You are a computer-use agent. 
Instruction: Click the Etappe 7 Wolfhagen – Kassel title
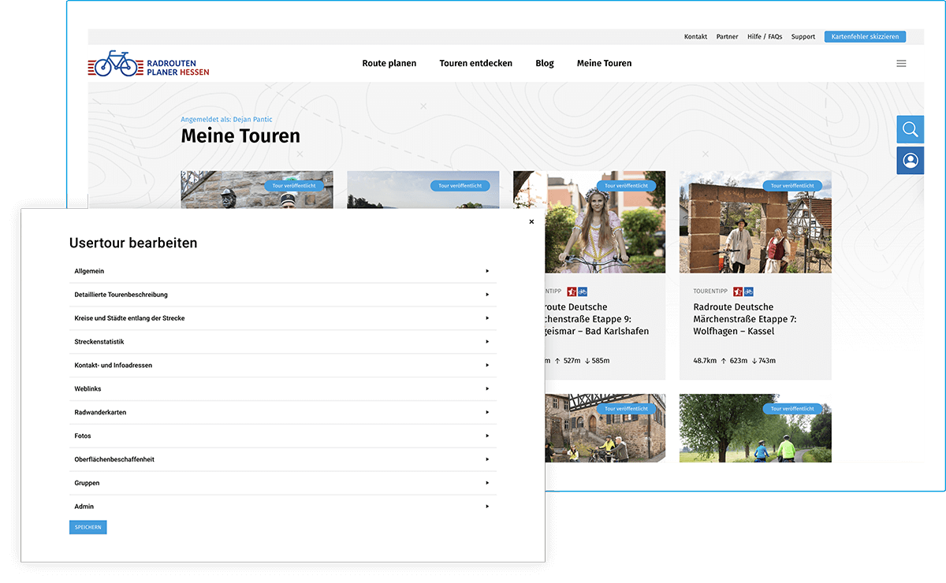pyautogui.click(x=745, y=319)
